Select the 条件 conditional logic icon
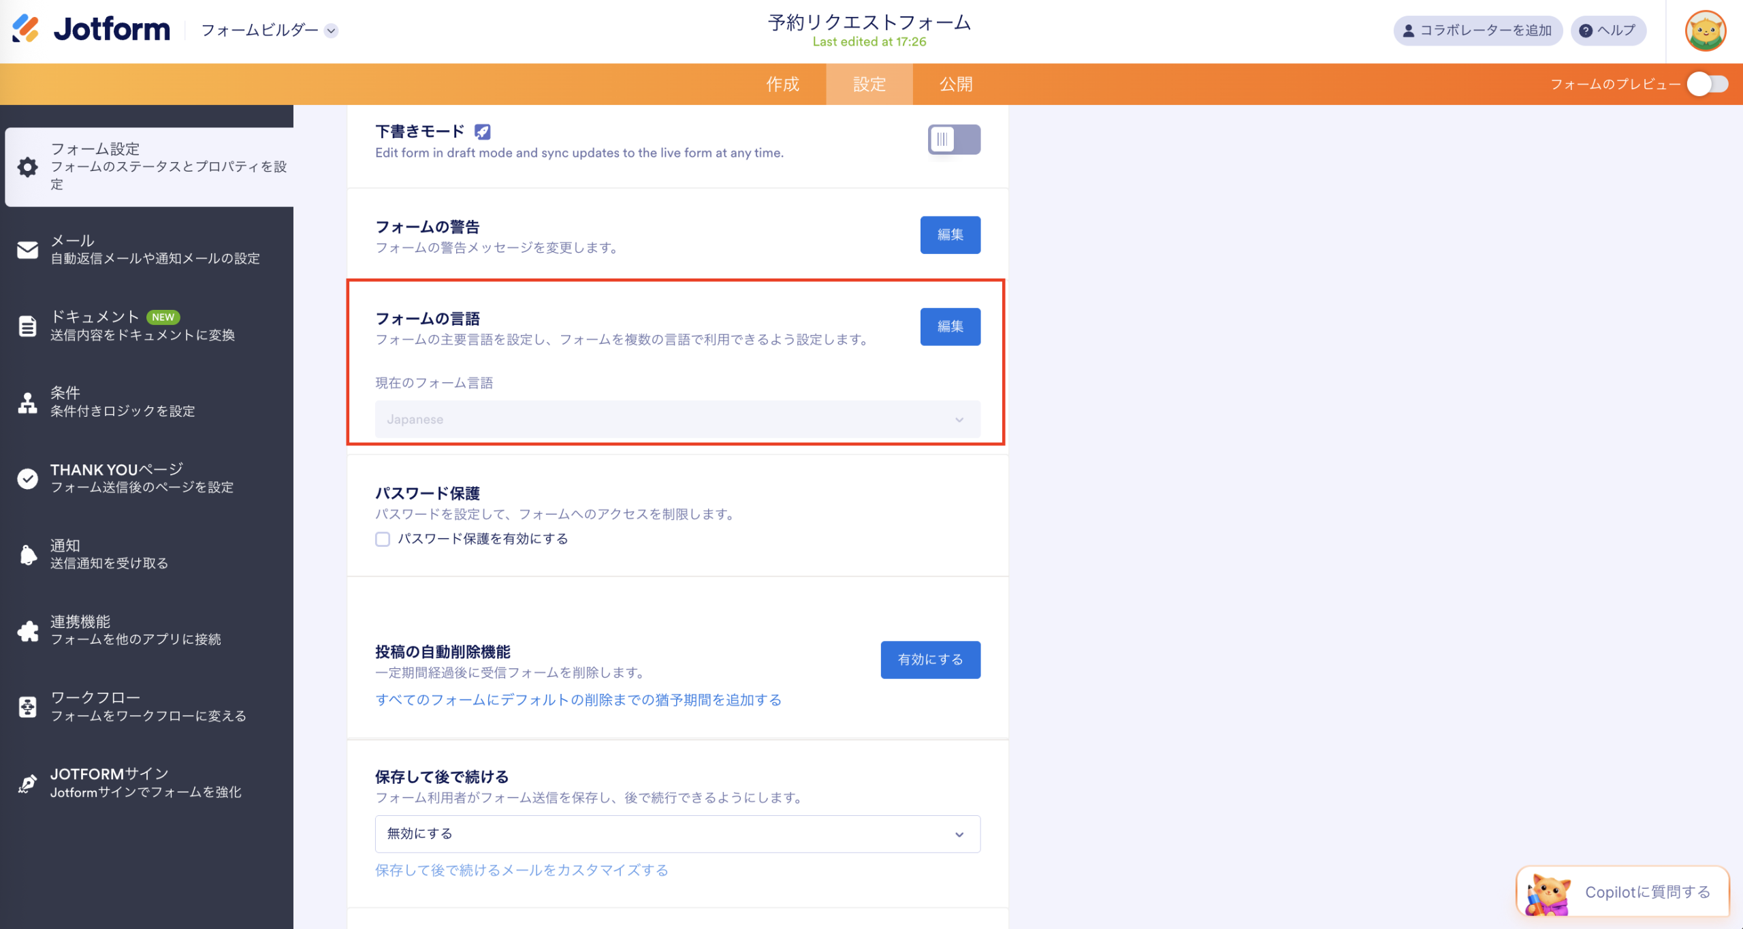Viewport: 1743px width, 929px height. click(27, 403)
